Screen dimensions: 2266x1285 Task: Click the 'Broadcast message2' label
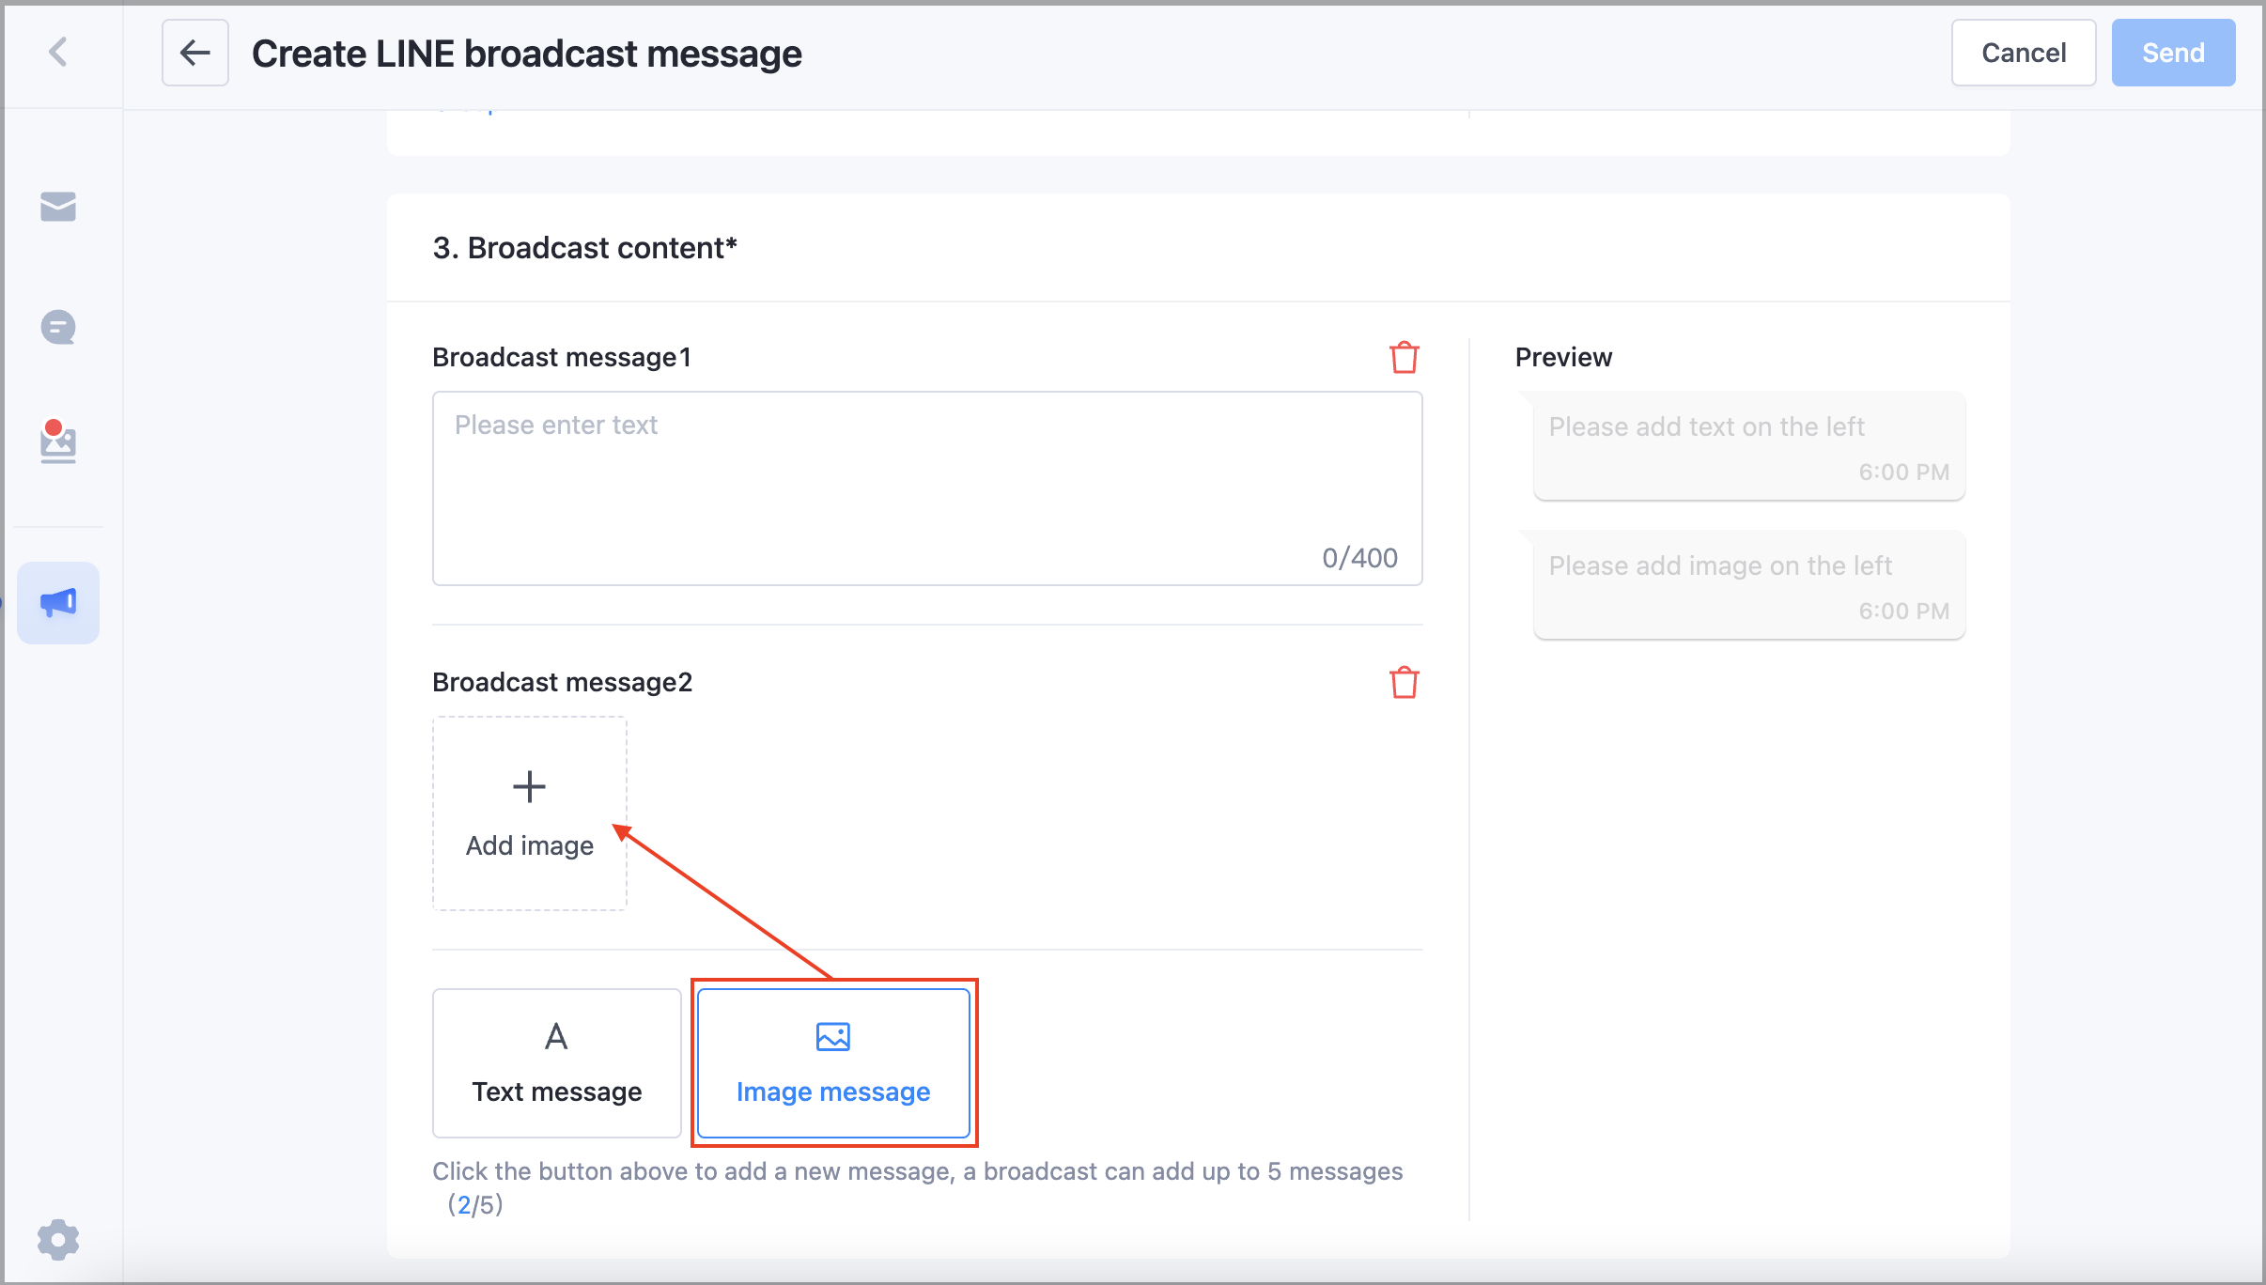click(x=562, y=683)
